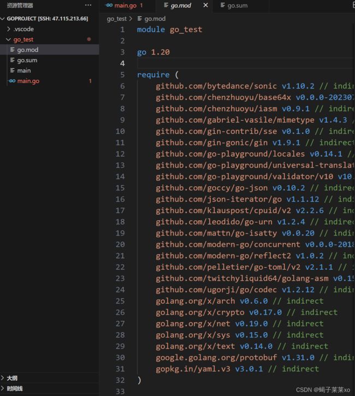
Task: Click the modern-go/concurrent dependency line
Action: tap(255, 245)
